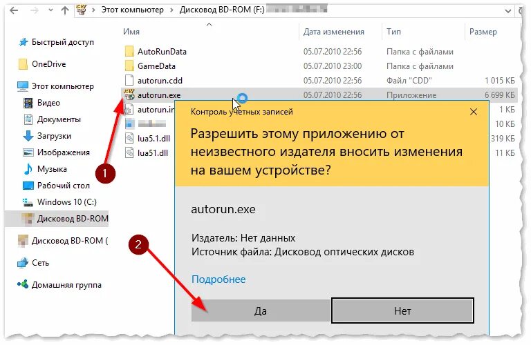Click the autorun.in settings file icon
Screen dimensions: 531x345
129,110
